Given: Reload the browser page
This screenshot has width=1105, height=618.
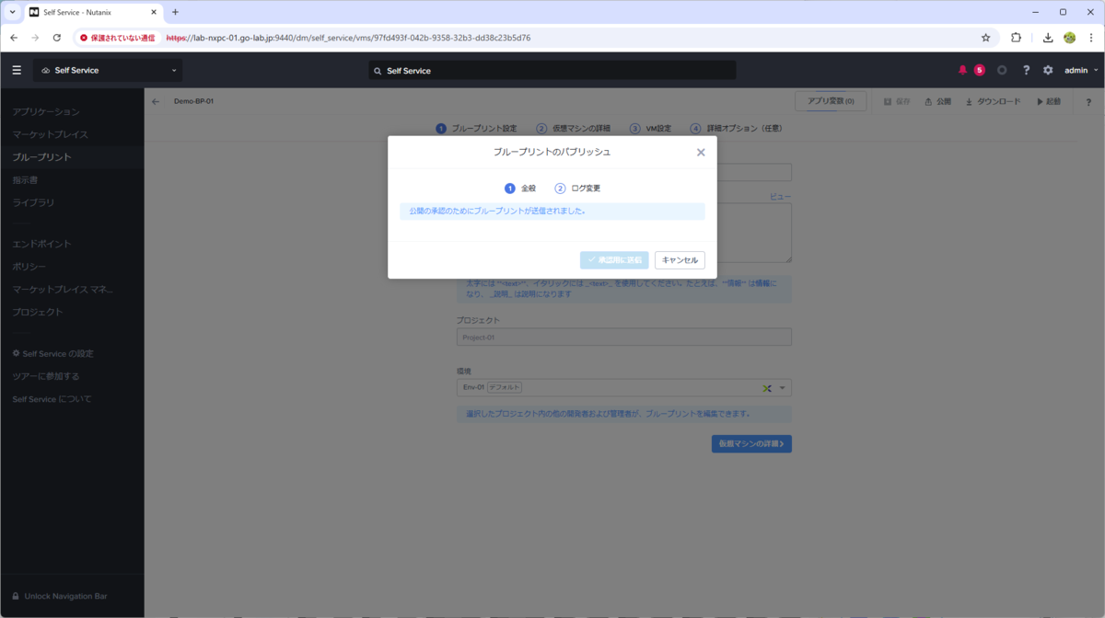Looking at the screenshot, I should [x=57, y=38].
